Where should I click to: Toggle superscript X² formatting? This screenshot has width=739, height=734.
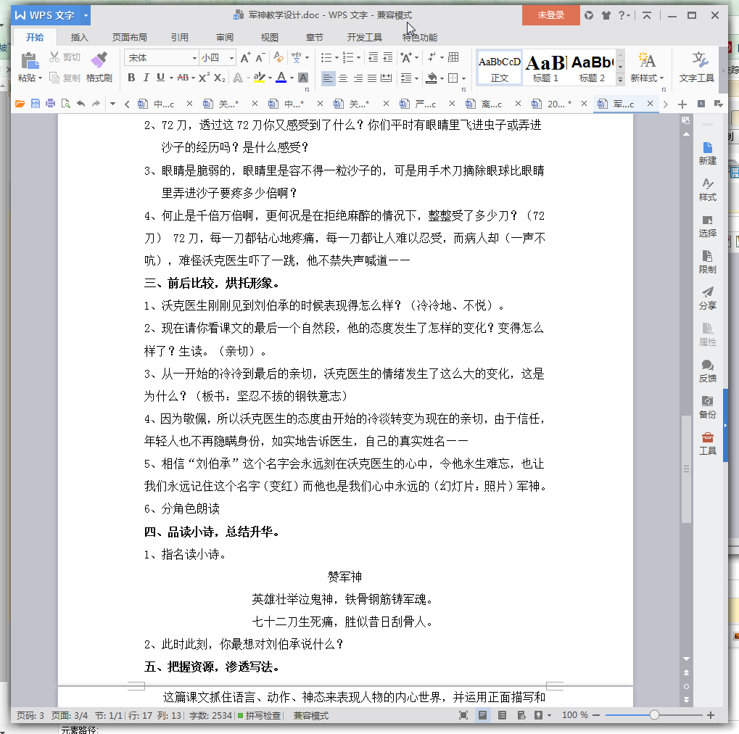click(x=204, y=78)
